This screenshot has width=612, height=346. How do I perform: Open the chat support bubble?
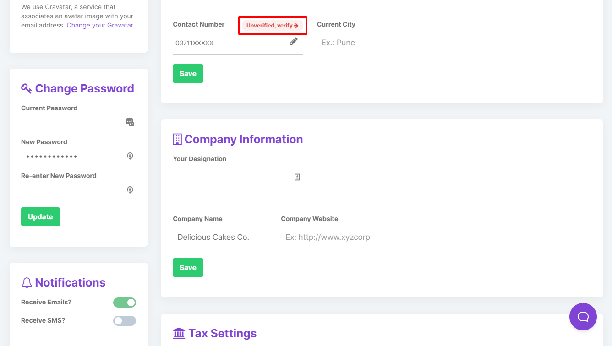(583, 317)
